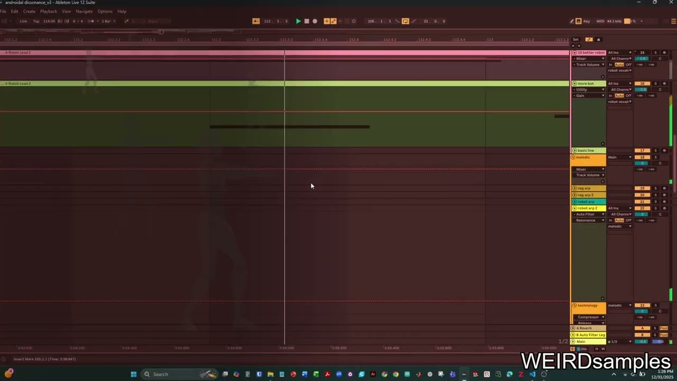Arm the more bot track for recording
This screenshot has height=381, width=677.
point(664,84)
